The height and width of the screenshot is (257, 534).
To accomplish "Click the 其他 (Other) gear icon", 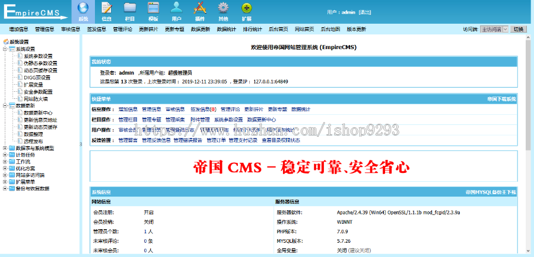I will click(x=223, y=9).
